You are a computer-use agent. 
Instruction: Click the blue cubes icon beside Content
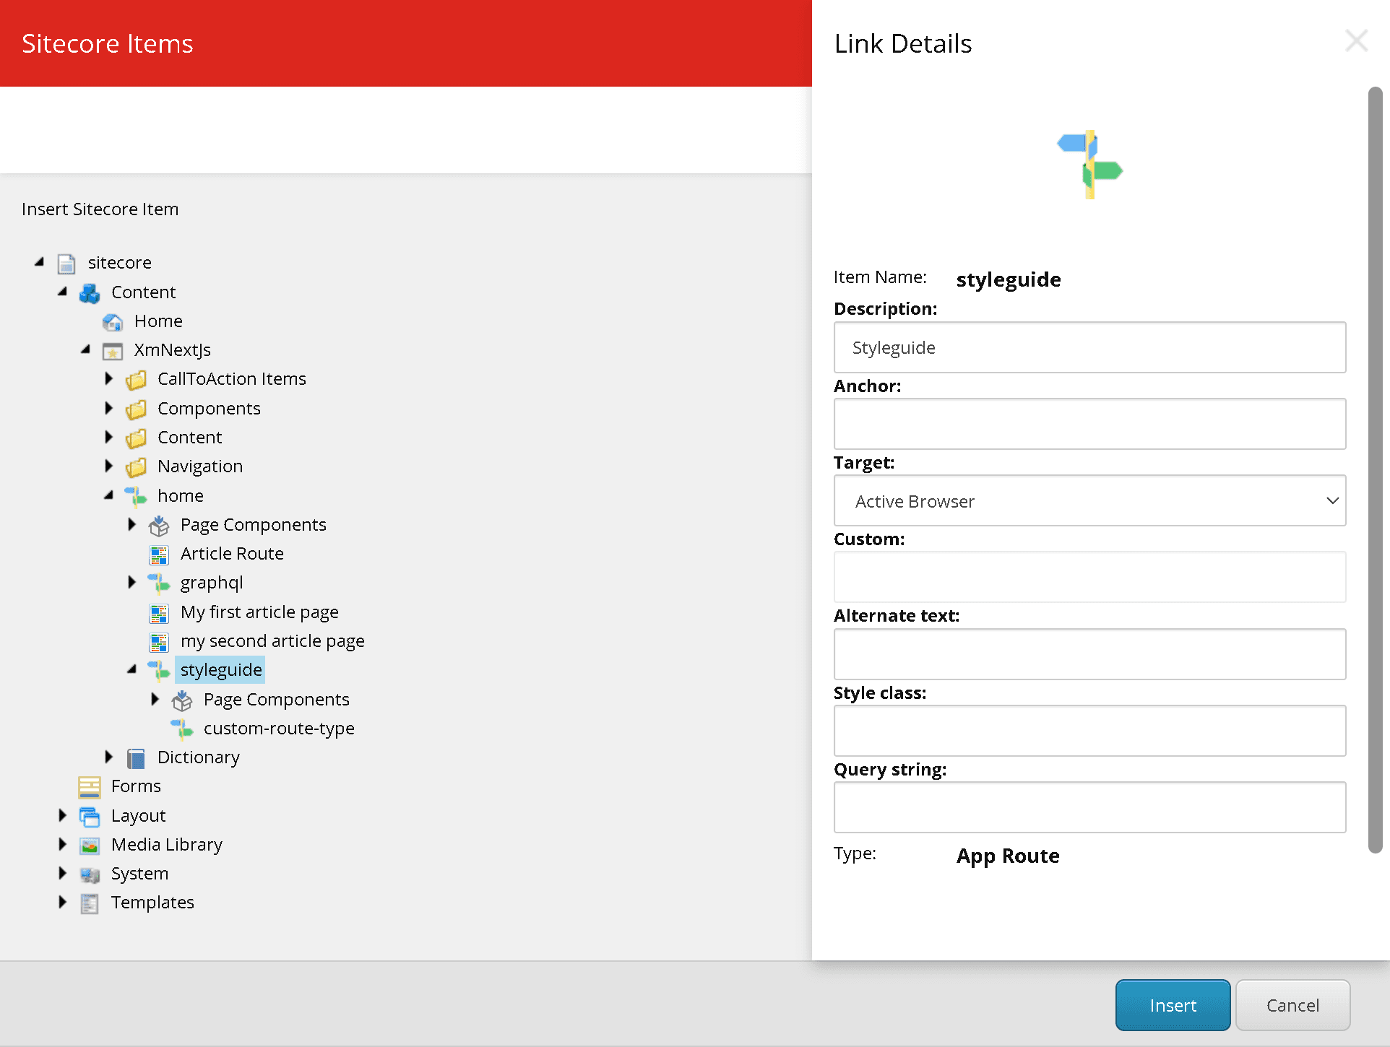pyautogui.click(x=90, y=293)
